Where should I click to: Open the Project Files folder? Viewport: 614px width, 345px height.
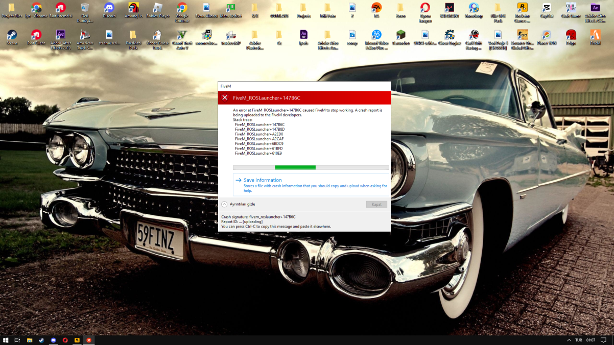(11, 10)
